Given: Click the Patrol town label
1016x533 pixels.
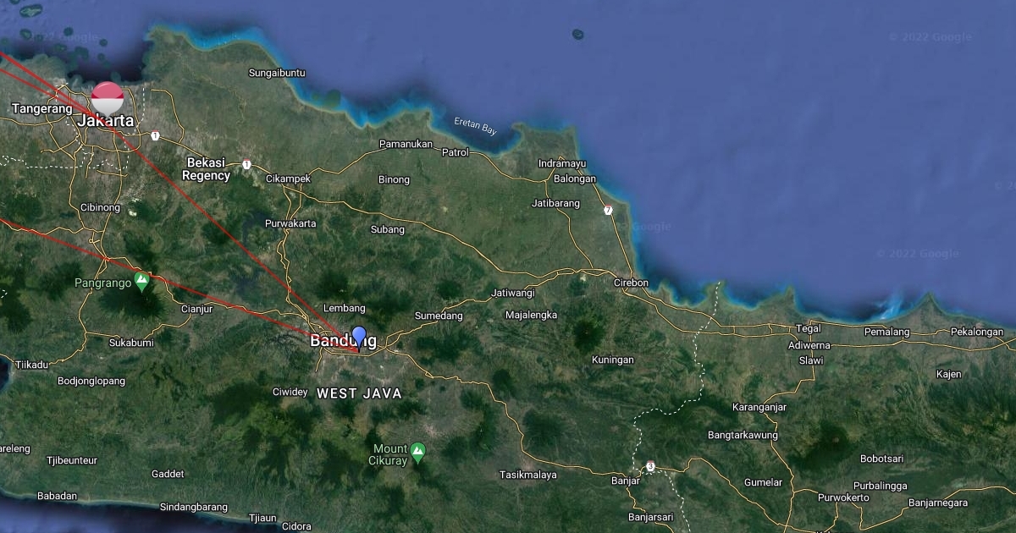Looking at the screenshot, I should [456, 152].
